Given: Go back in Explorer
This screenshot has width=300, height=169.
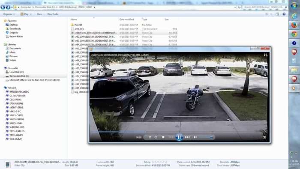Looking at the screenshot, I should [x=3, y=7].
